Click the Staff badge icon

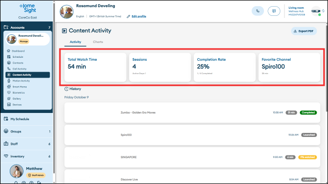[x=6, y=144]
